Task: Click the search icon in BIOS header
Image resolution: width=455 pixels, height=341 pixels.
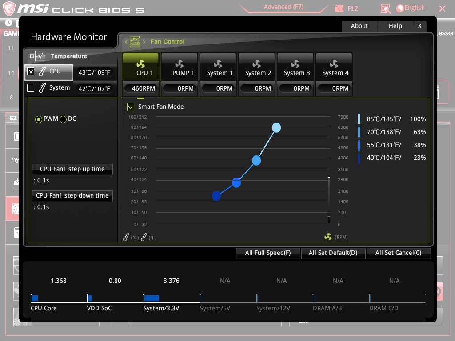Action: tap(385, 9)
